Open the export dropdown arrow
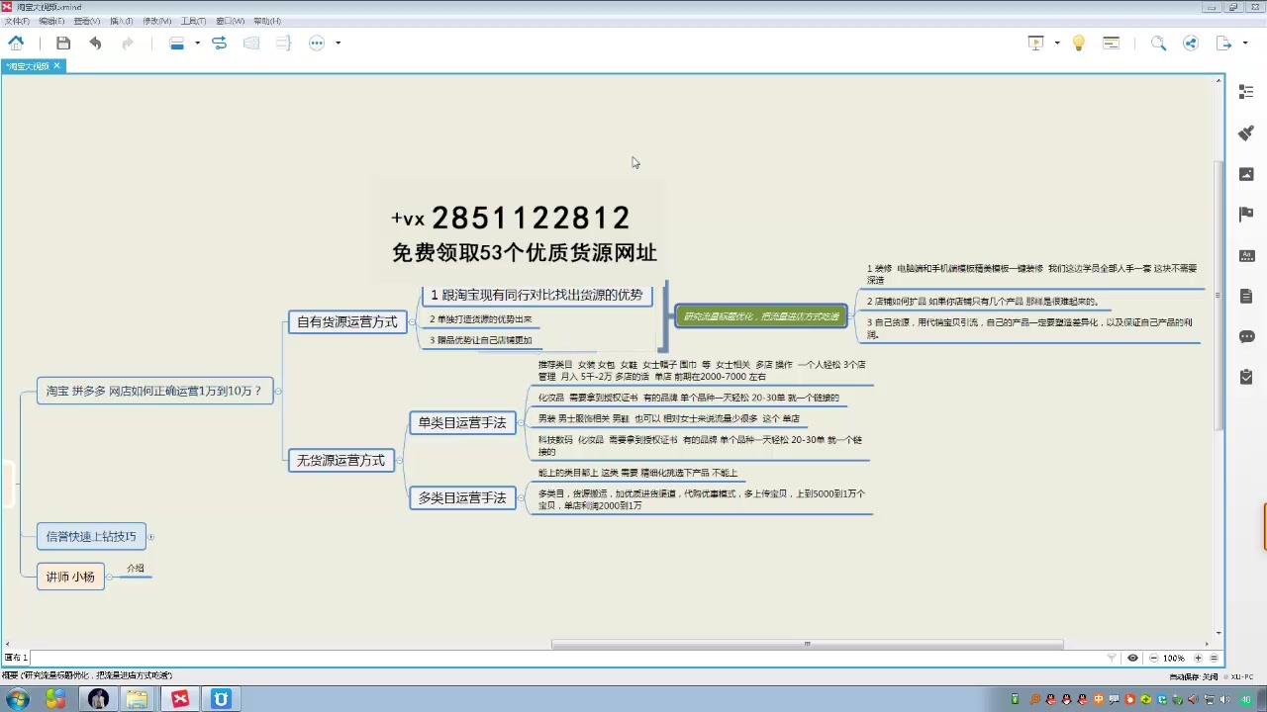Image resolution: width=1267 pixels, height=712 pixels. click(1245, 44)
